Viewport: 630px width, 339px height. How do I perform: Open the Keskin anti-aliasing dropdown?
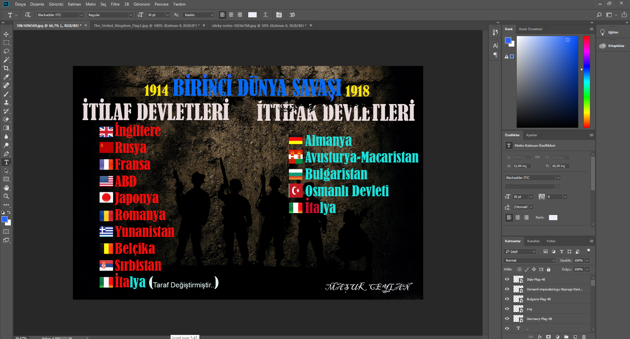211,15
